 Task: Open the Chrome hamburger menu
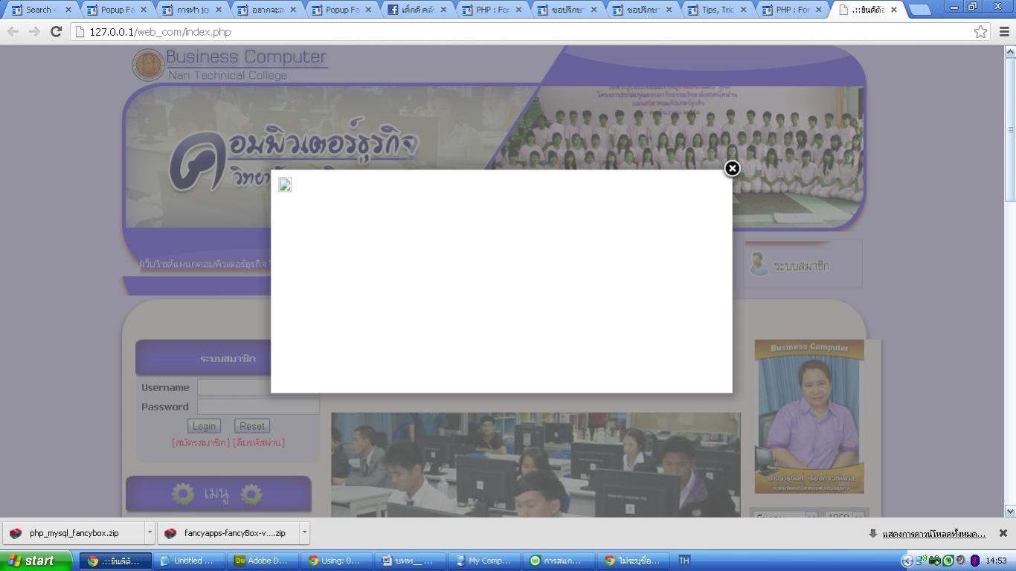click(1004, 32)
